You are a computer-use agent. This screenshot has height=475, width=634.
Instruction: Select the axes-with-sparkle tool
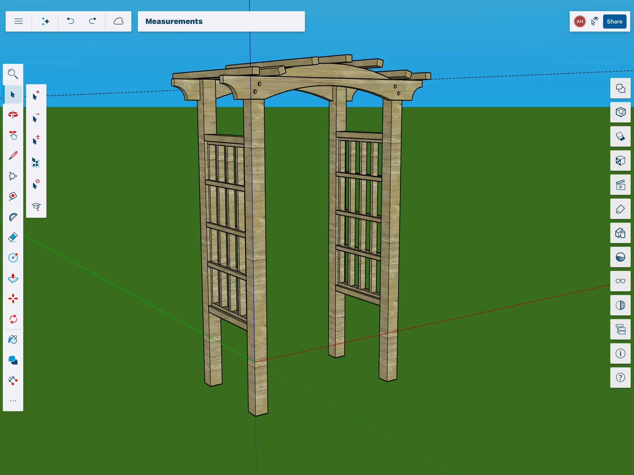pos(13,380)
